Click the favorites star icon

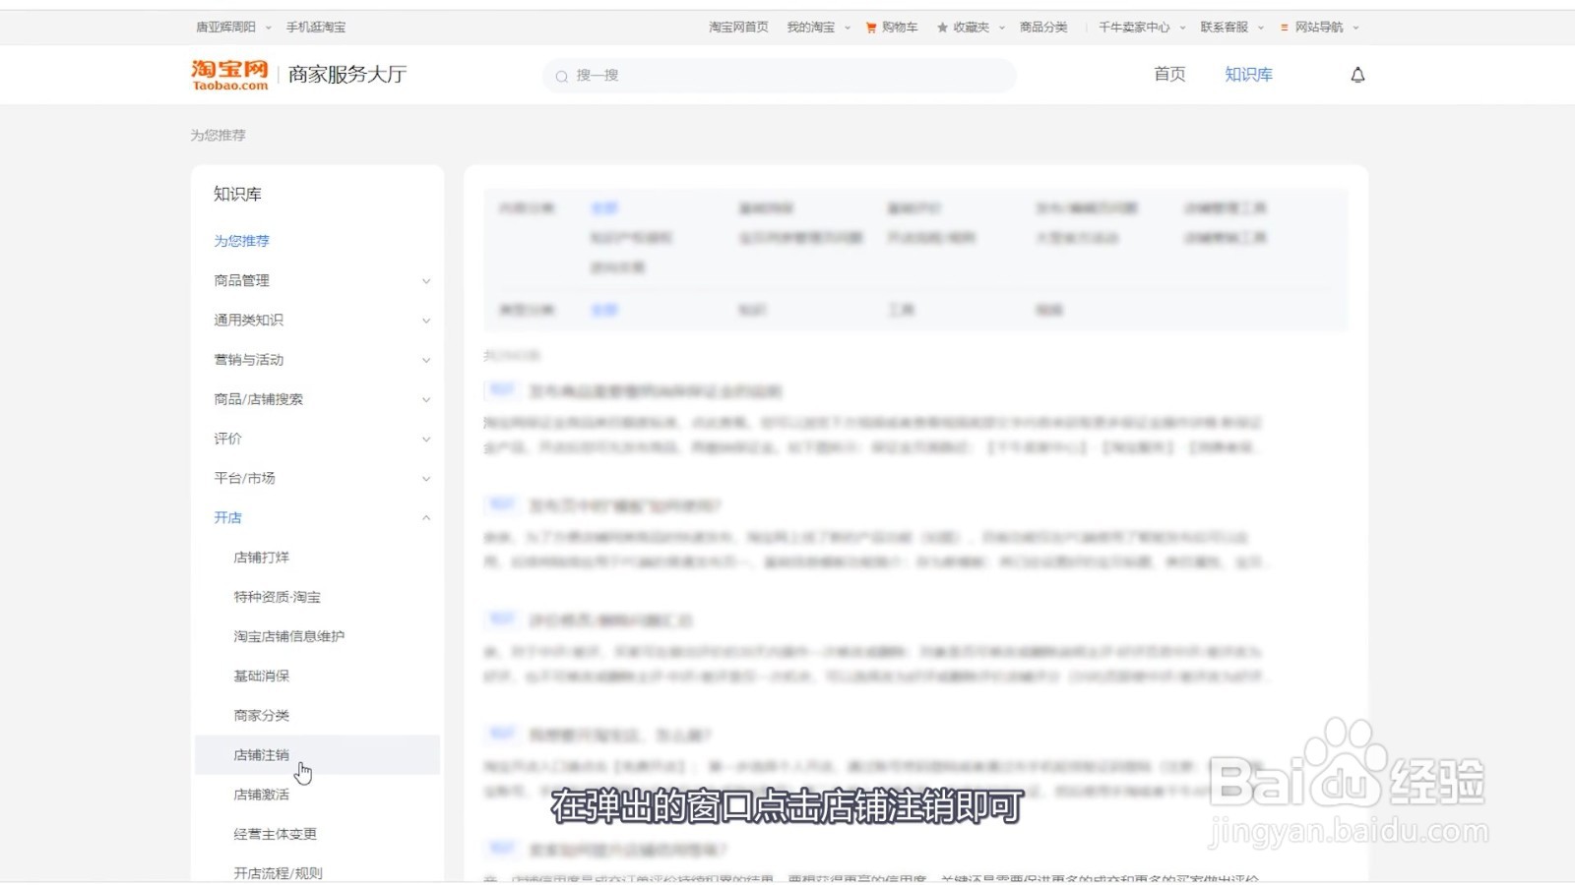pos(942,28)
